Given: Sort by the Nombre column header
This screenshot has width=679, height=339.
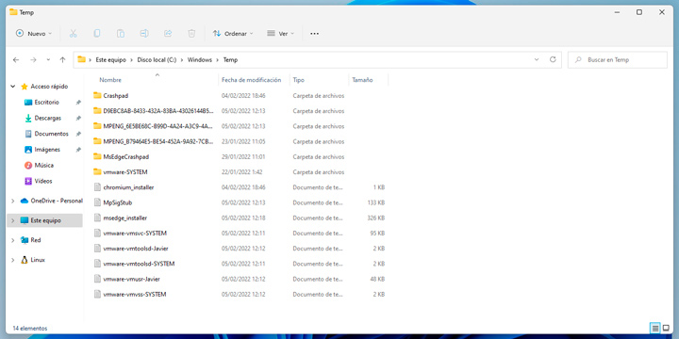Looking at the screenshot, I should (x=110, y=80).
